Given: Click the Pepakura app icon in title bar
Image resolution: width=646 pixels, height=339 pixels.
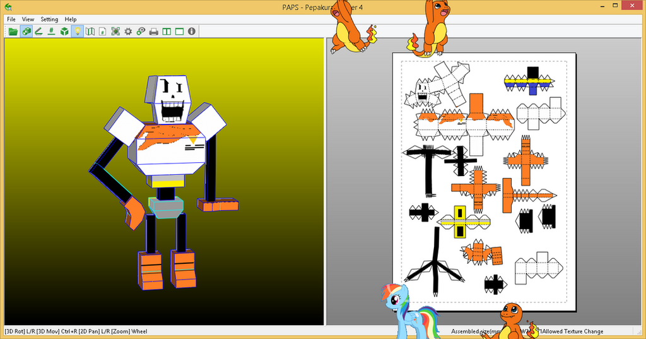Looking at the screenshot, I should pyautogui.click(x=8, y=7).
